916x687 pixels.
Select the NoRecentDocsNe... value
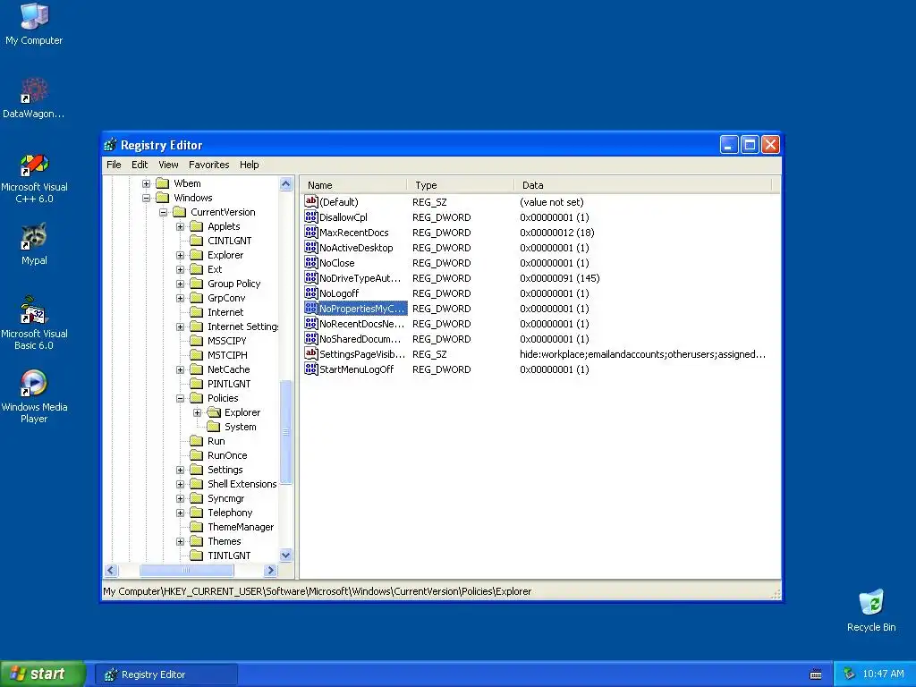coord(361,324)
